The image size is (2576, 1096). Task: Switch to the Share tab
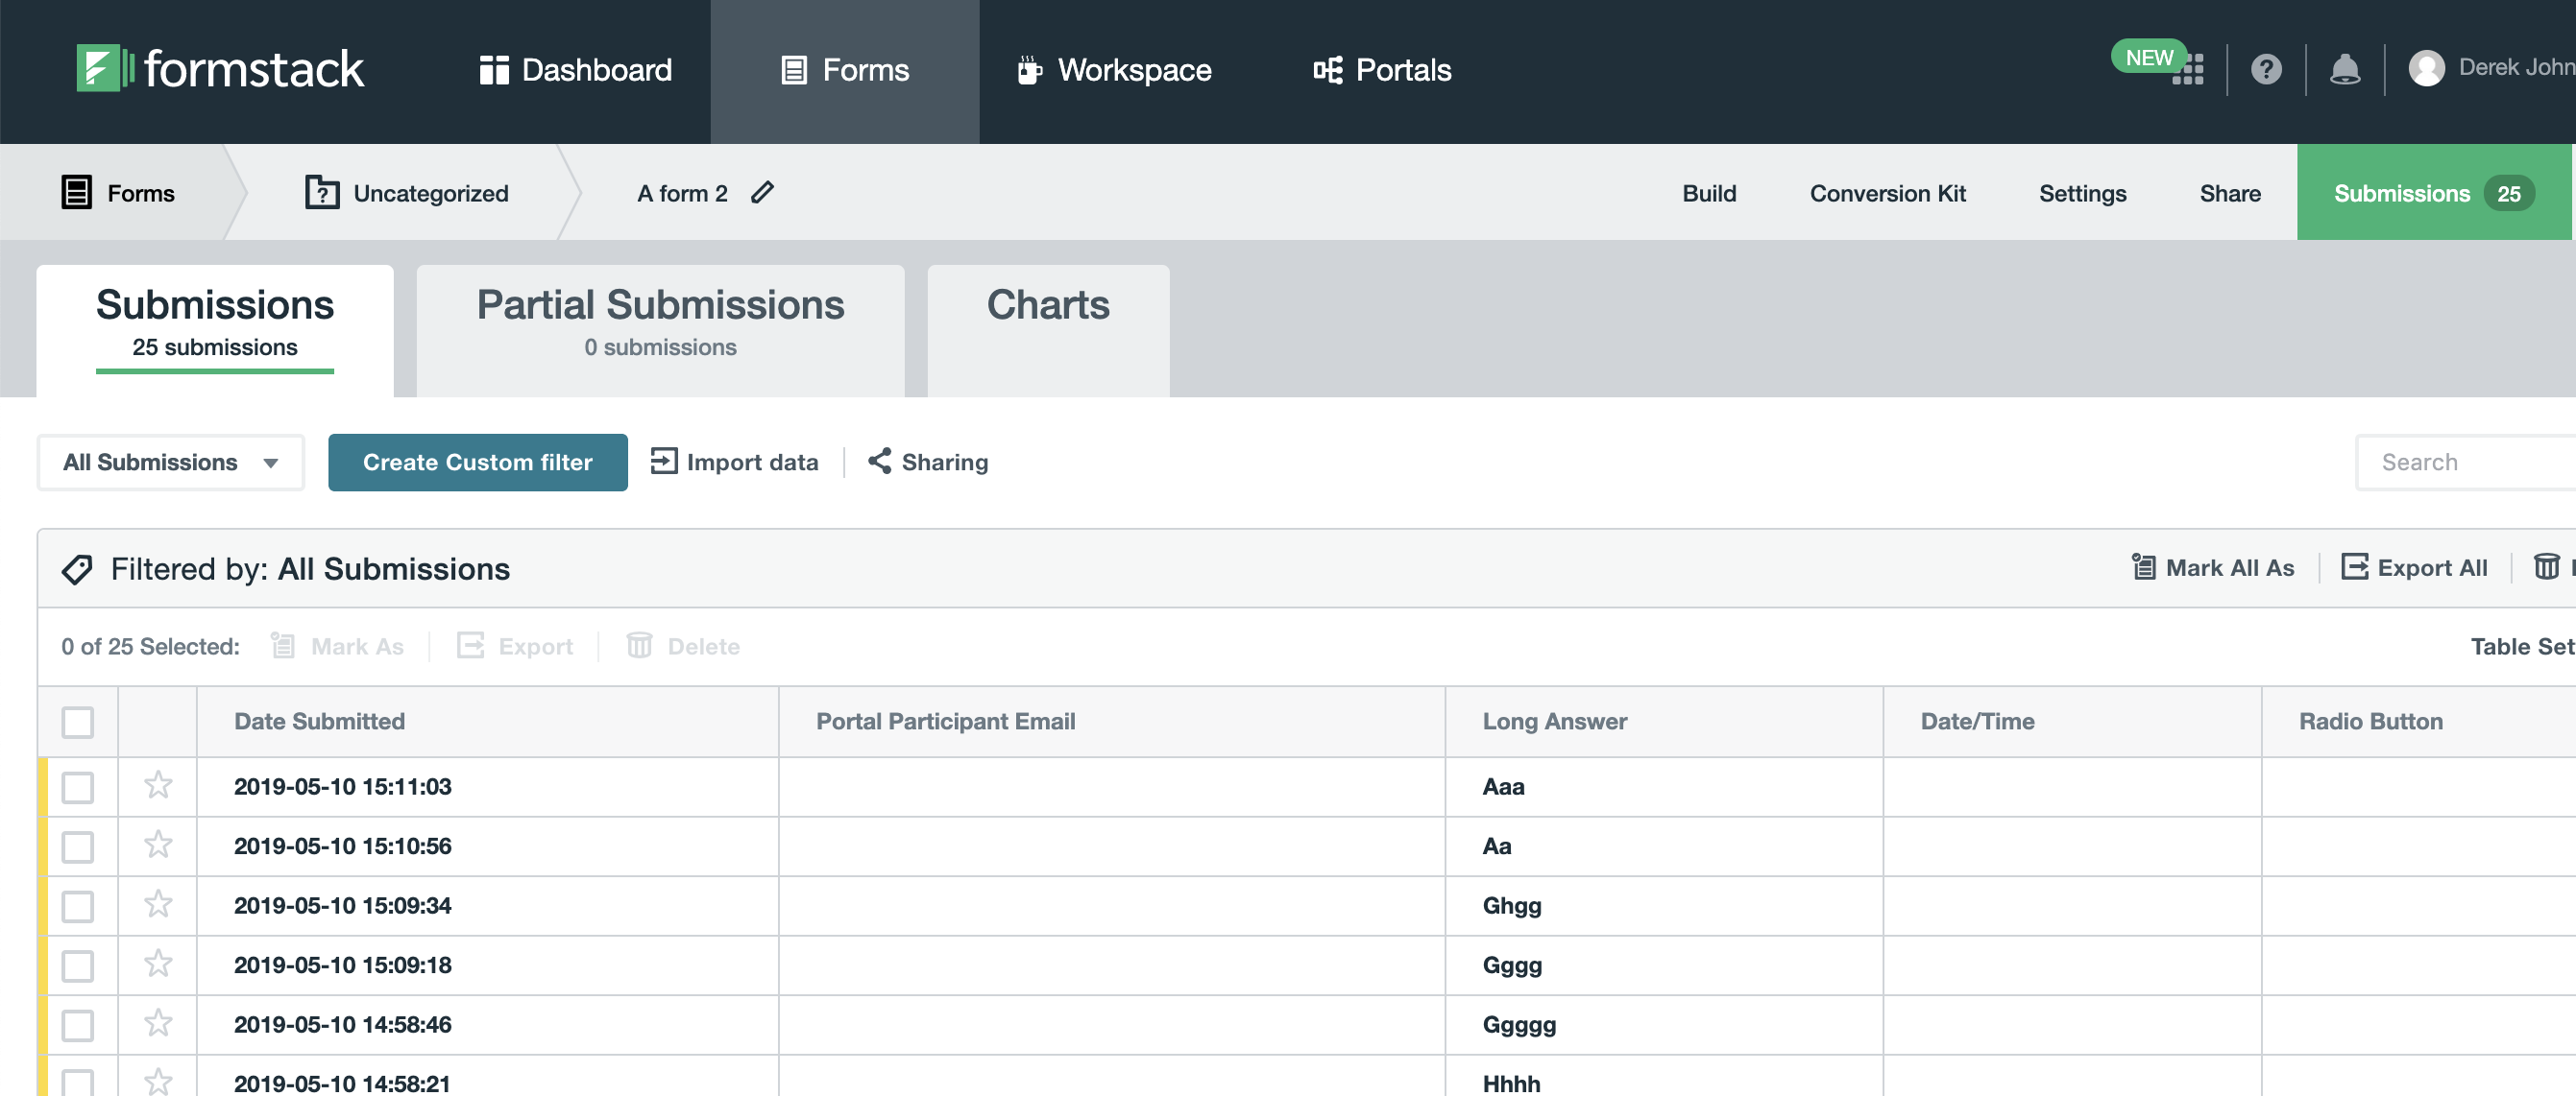pos(2230,193)
